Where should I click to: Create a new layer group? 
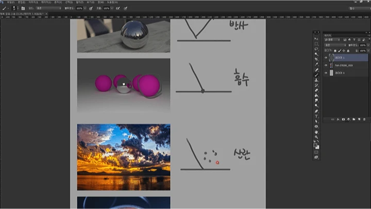pos(353,119)
